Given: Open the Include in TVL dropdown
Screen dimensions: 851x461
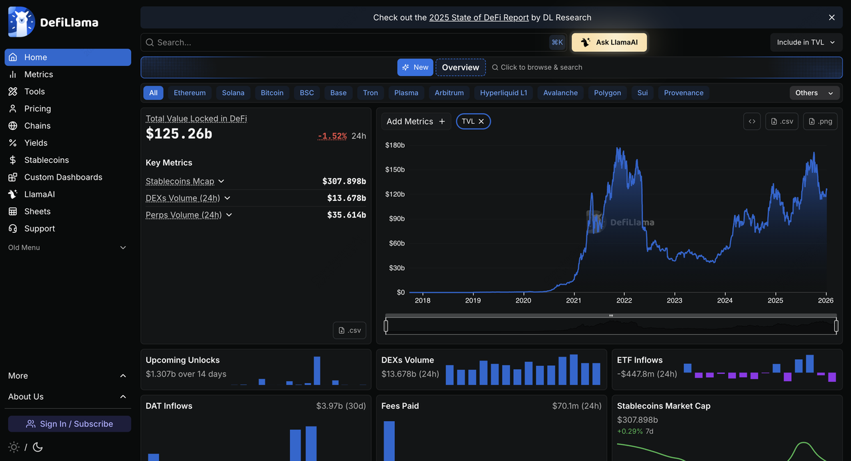Looking at the screenshot, I should click(x=806, y=43).
